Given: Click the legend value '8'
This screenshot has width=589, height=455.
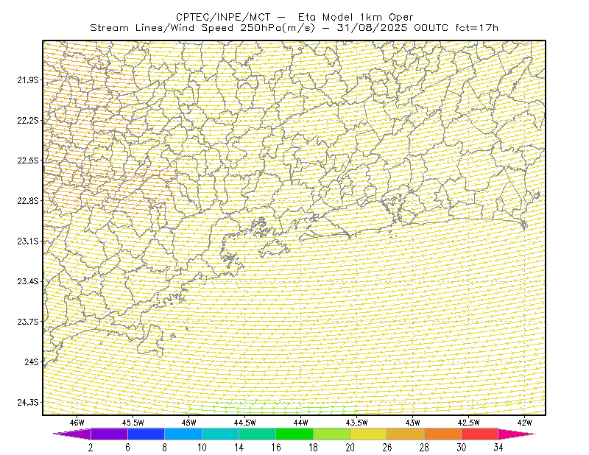Looking at the screenshot, I should [164, 448].
